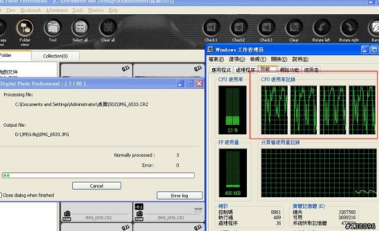Screen dimensions: 379x231
Task: Close the Digital Photo Professional dialog
Action: (199, 84)
